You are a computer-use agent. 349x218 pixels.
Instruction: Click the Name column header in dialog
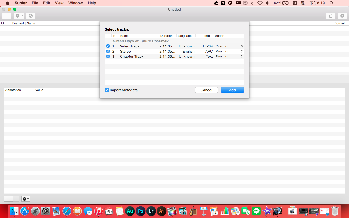click(x=139, y=36)
